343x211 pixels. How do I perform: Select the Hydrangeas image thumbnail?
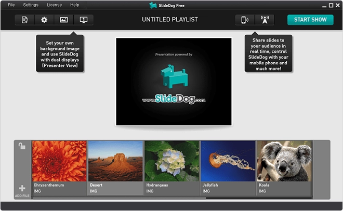(171, 161)
